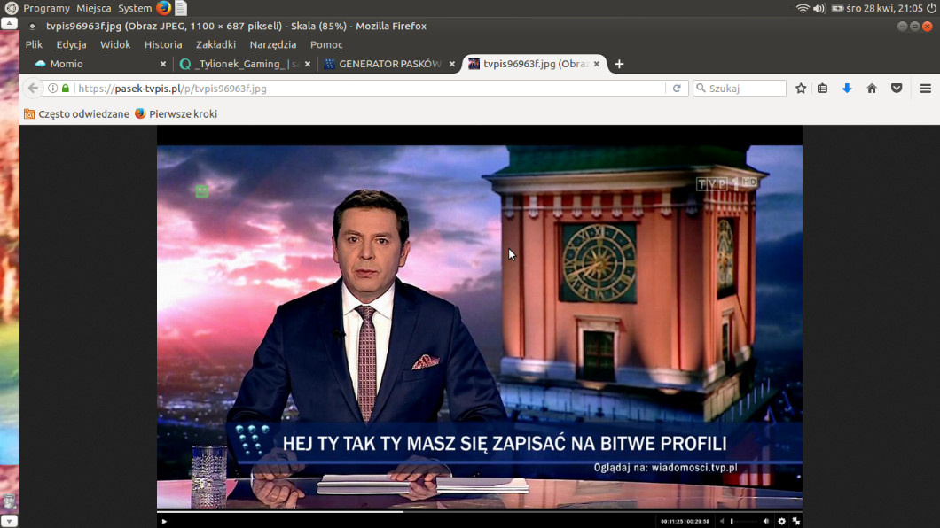Show bookmarks list clipboard icon

point(823,89)
